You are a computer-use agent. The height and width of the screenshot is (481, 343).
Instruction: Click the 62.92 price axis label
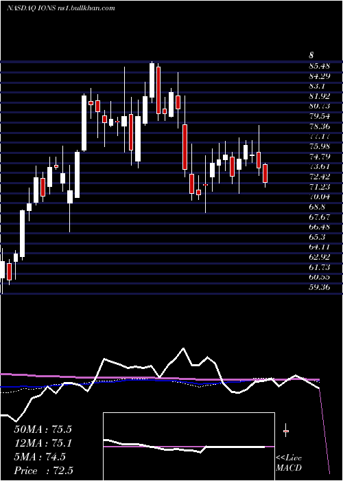click(x=320, y=258)
